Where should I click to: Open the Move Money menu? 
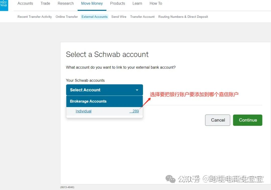click(92, 3)
